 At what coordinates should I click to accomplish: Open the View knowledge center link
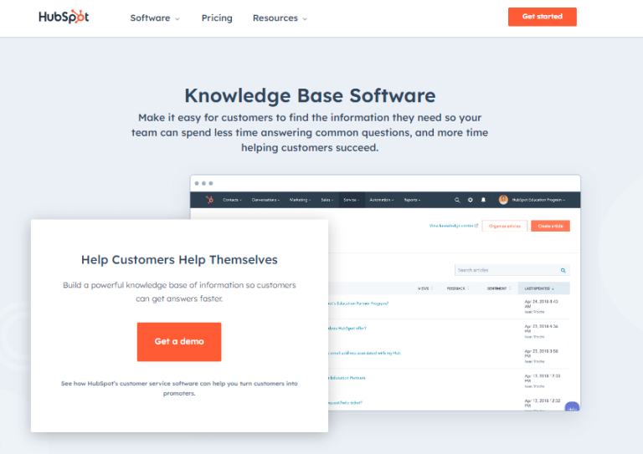[453, 226]
